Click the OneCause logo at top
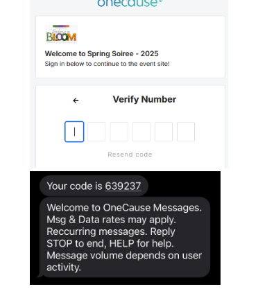The height and width of the screenshot is (298, 258). click(130, 3)
